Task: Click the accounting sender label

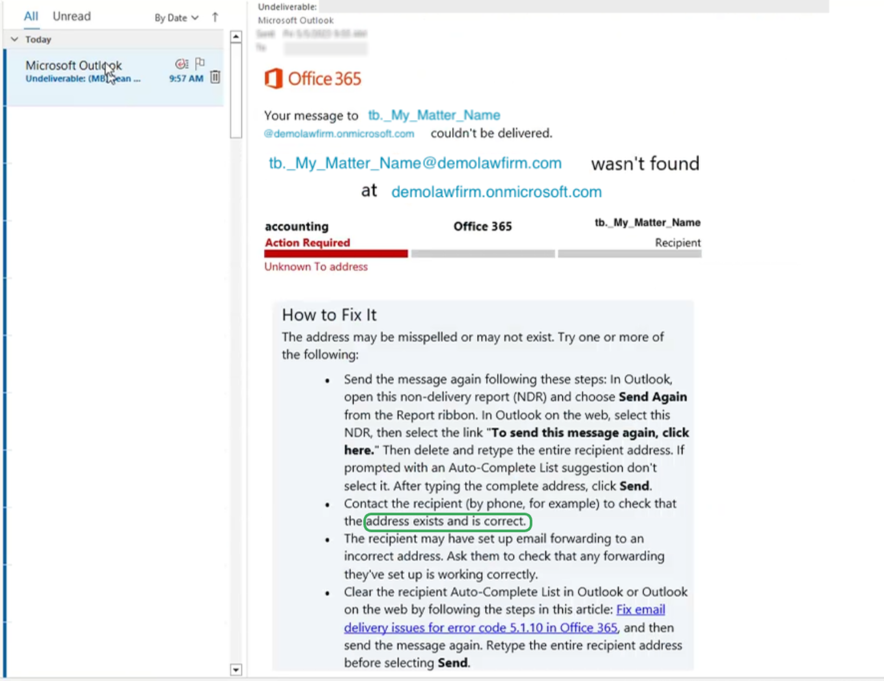Action: pos(296,226)
